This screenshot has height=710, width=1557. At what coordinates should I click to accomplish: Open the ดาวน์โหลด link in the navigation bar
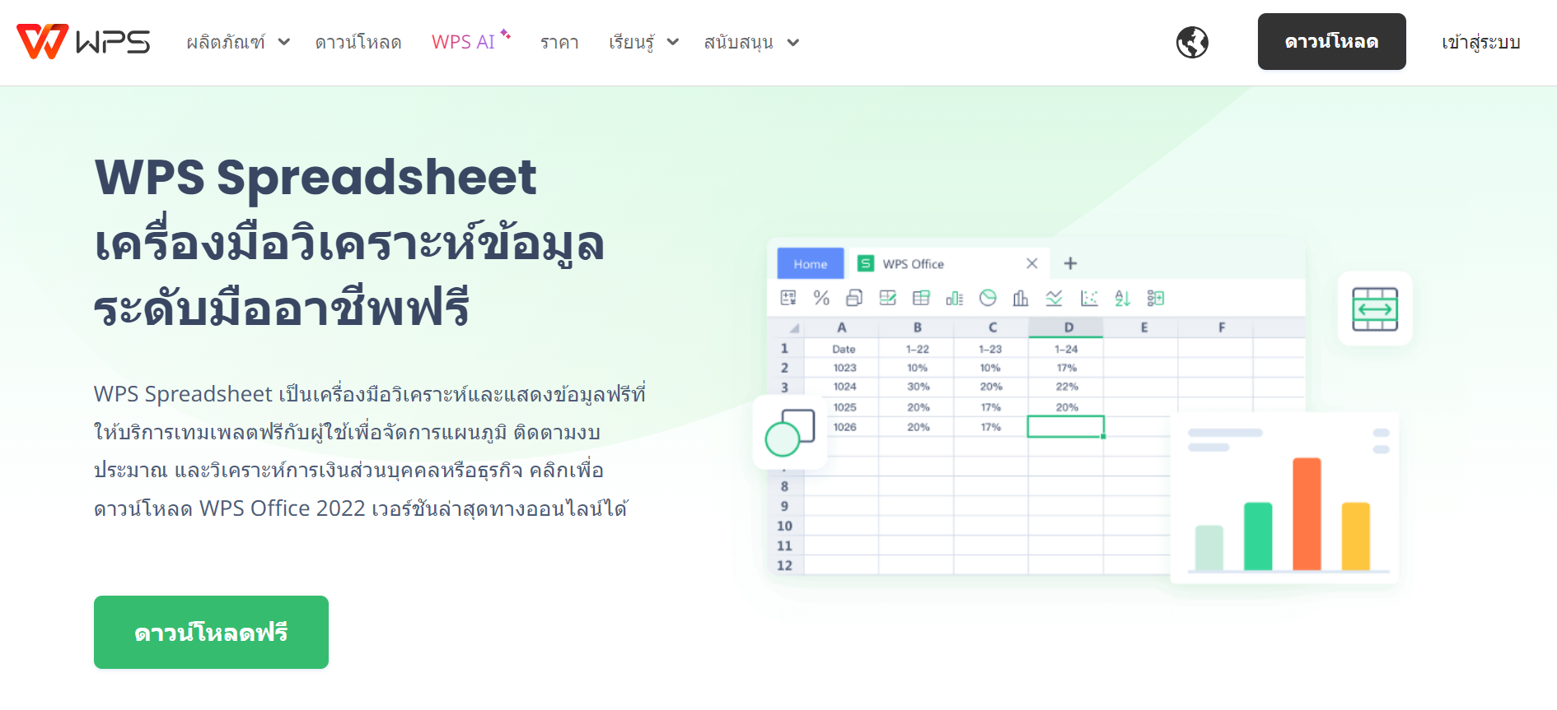[x=358, y=42]
